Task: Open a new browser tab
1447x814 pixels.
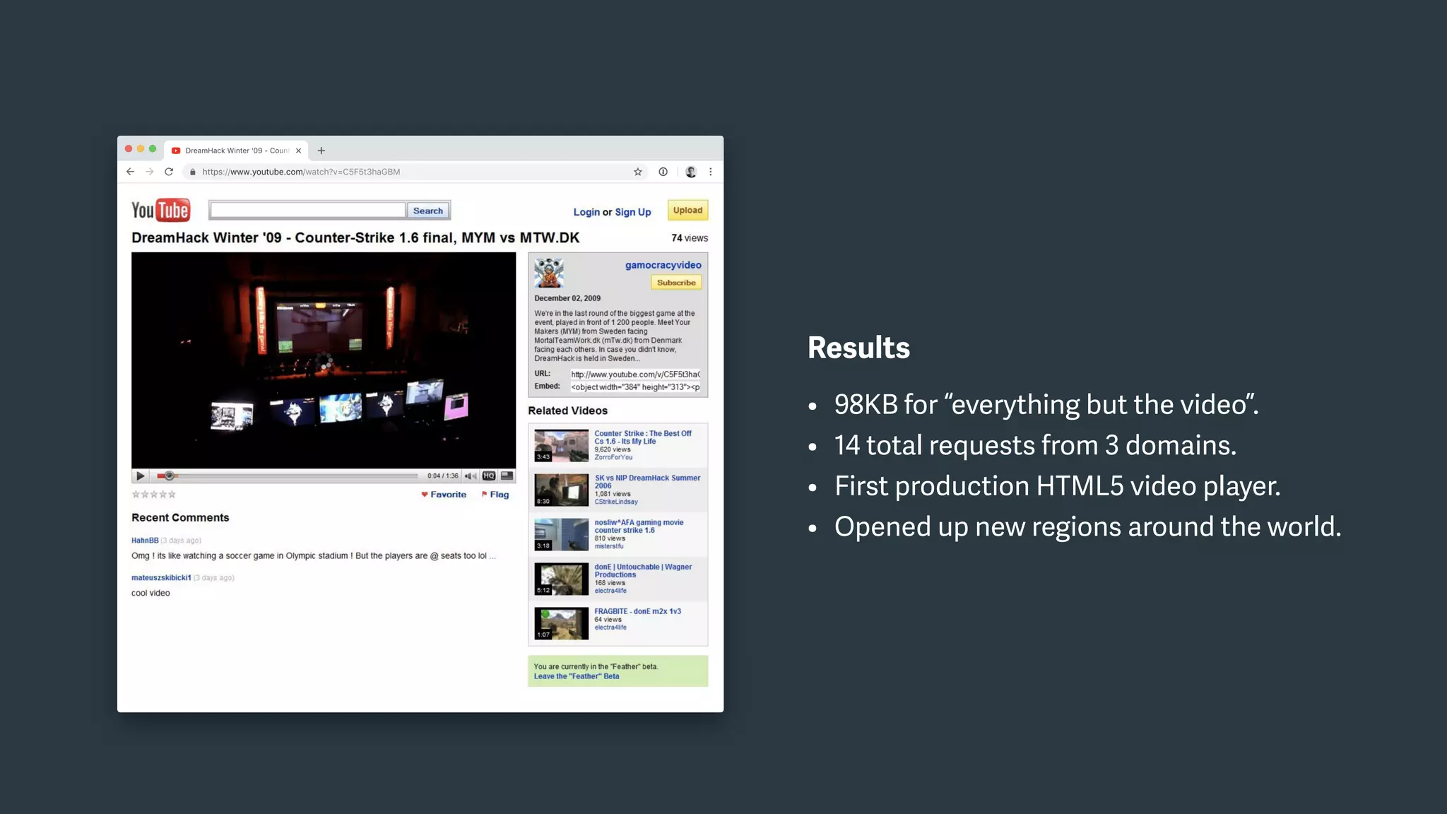Action: [321, 151]
